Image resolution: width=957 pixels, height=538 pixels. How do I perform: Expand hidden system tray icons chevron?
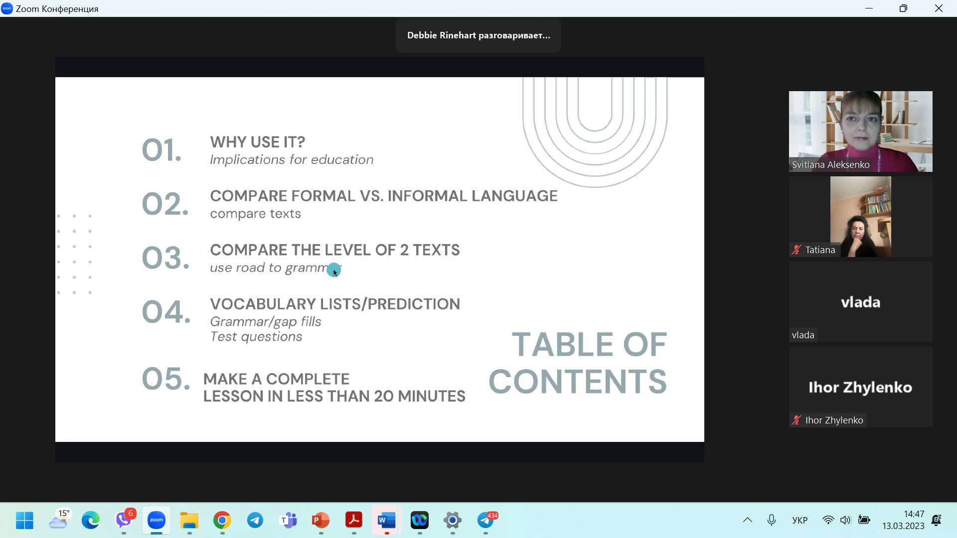(x=747, y=520)
